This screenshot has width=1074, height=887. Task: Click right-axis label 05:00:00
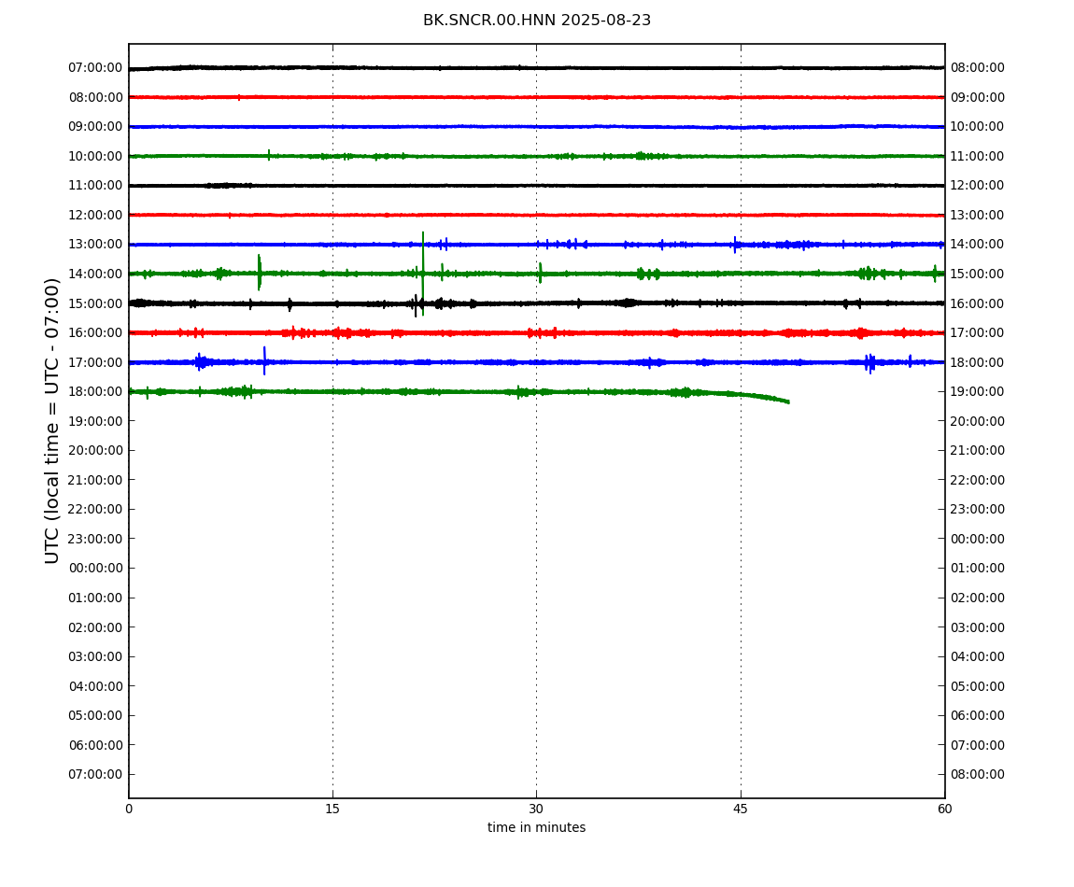coord(978,686)
